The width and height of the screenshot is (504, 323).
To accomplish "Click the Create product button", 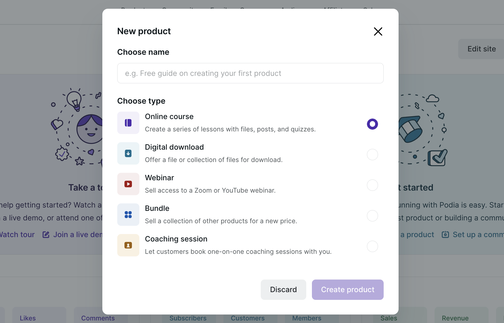I will tap(347, 290).
